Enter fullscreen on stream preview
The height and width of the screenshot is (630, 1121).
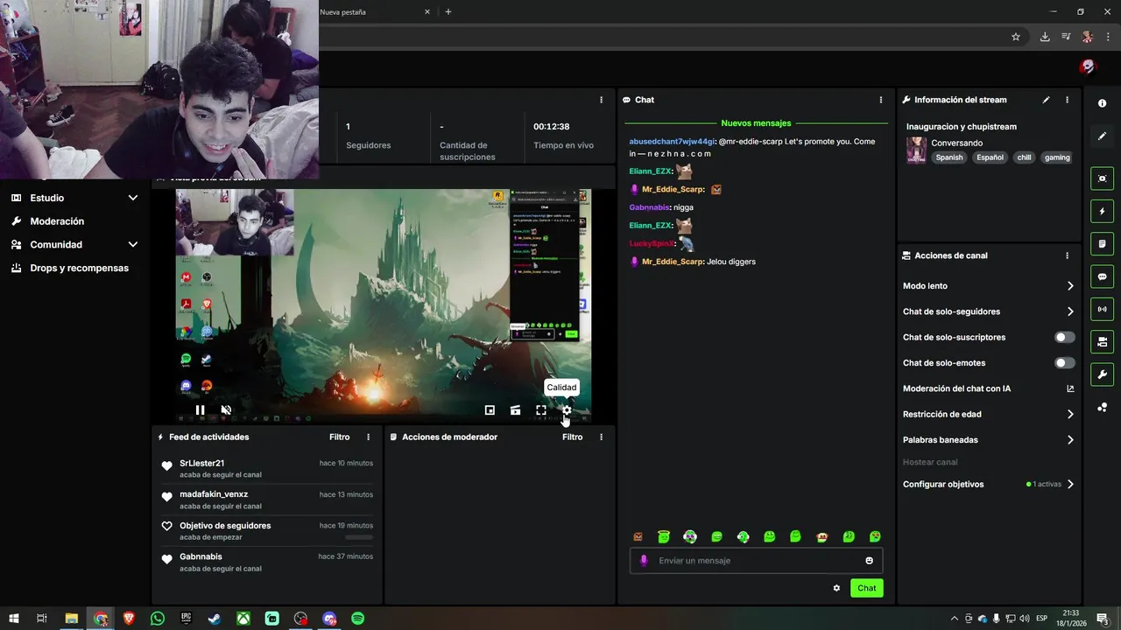[541, 409]
